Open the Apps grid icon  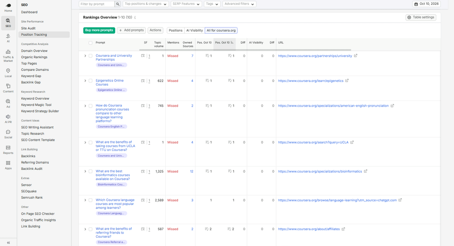click(8, 165)
